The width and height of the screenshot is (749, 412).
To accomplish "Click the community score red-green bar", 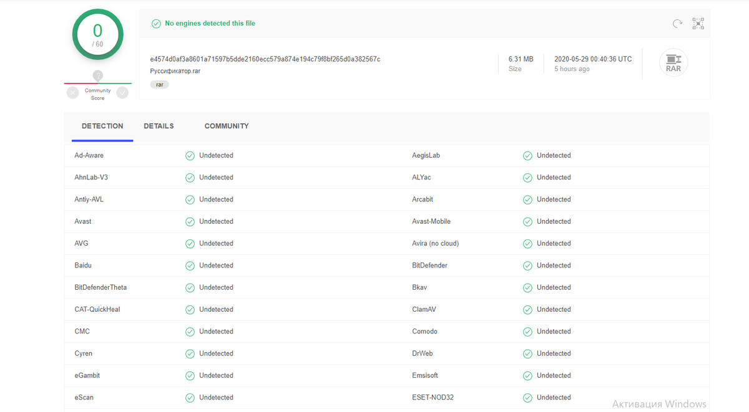I will point(97,83).
